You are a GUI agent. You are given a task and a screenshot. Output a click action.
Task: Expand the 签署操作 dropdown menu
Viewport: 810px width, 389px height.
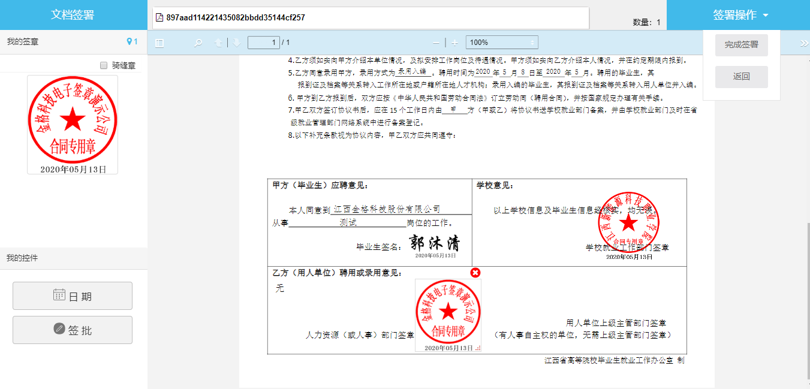(740, 15)
